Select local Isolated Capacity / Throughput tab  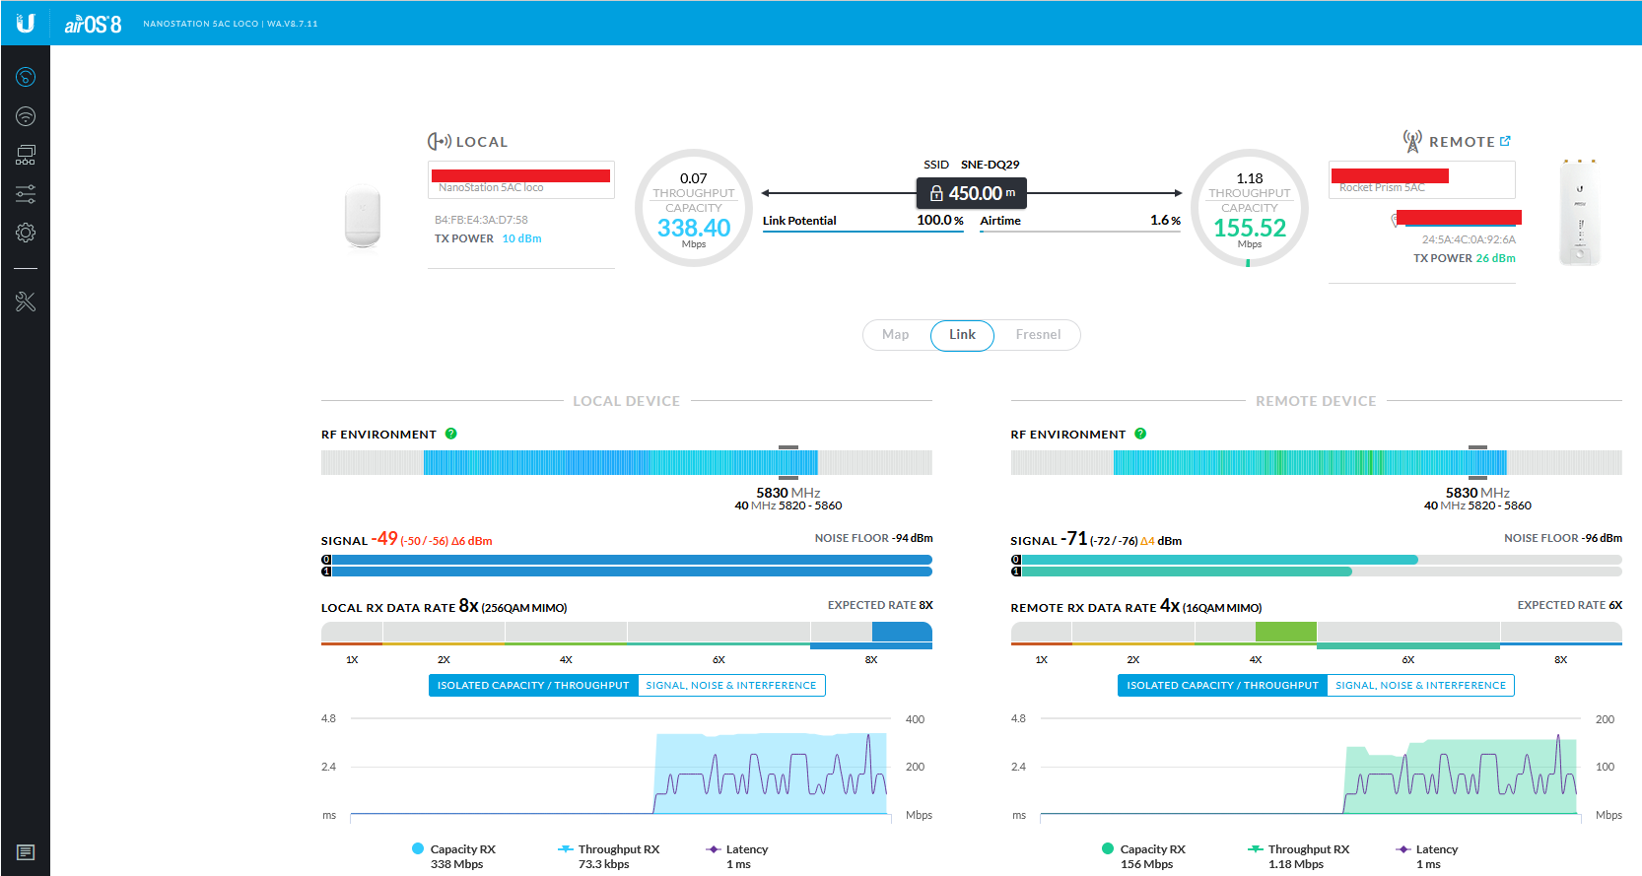533,685
